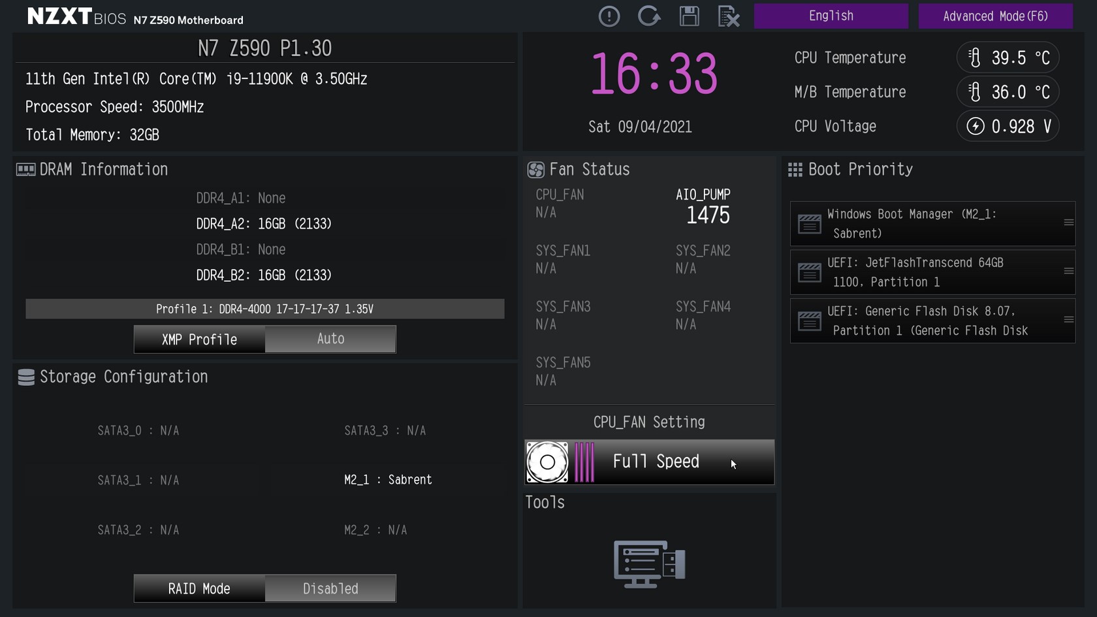Click the CPU Voltage lightning icon
This screenshot has height=617, width=1097.
[x=975, y=126]
